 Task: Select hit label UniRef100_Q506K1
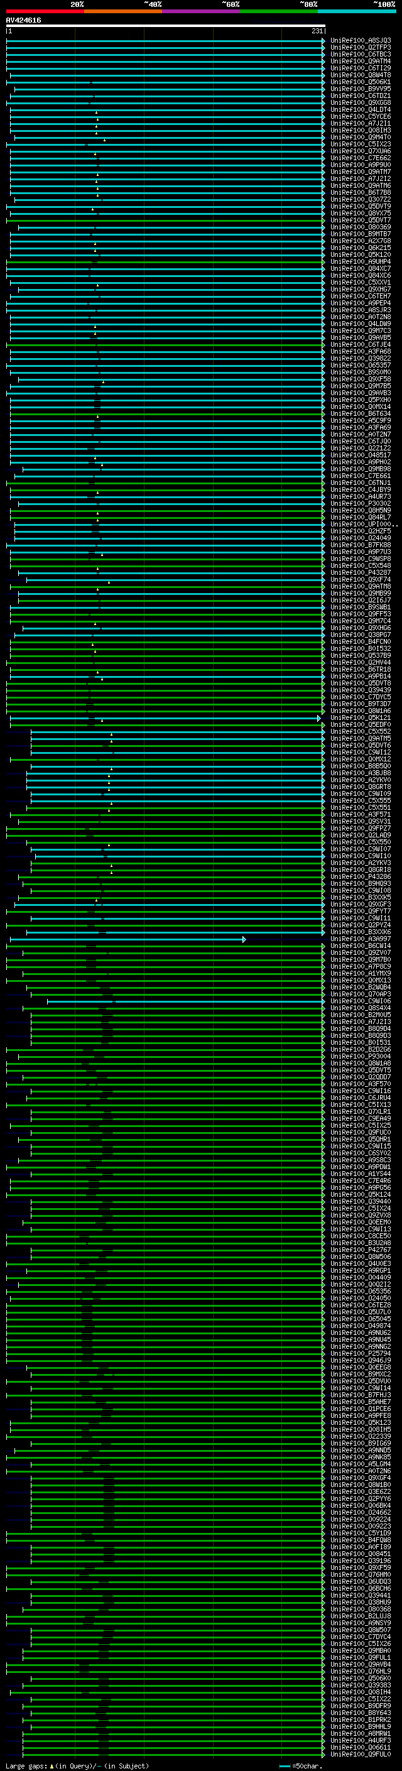click(x=361, y=82)
